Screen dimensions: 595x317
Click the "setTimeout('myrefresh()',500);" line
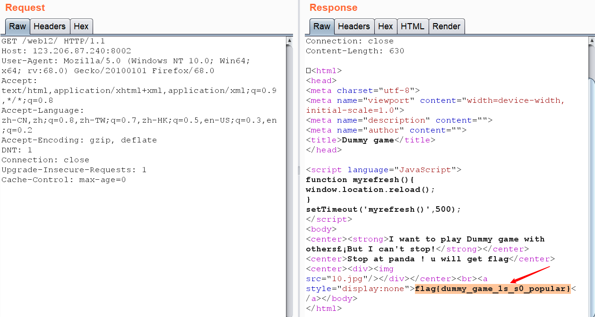pyautogui.click(x=383, y=209)
